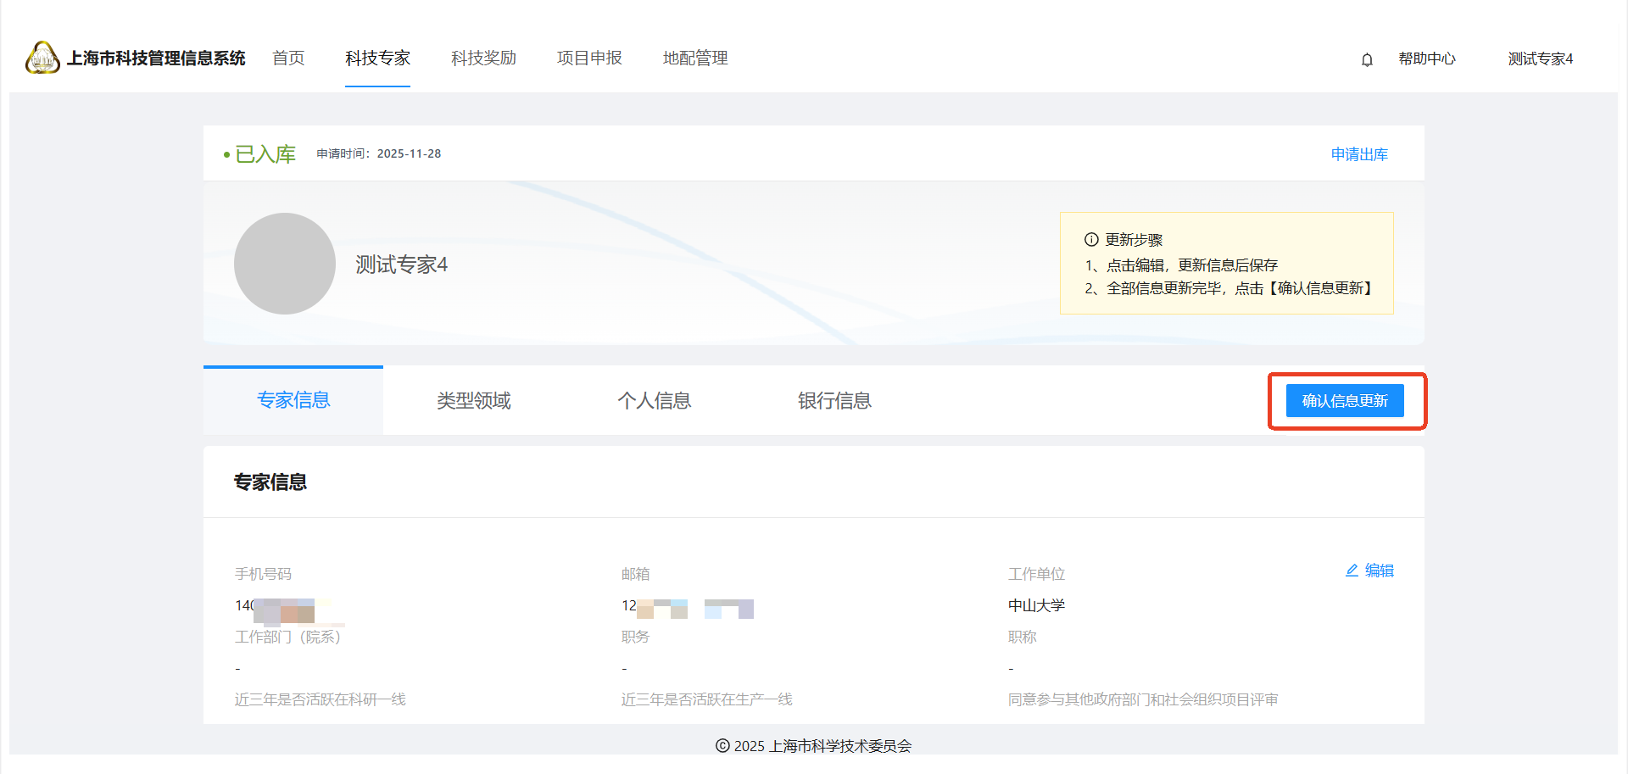Click the Shanghai science system logo
This screenshot has height=774, width=1628.
(42, 58)
